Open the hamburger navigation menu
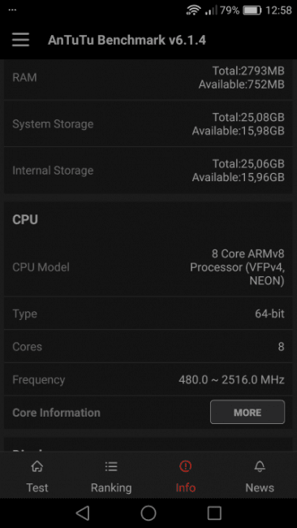 pyautogui.click(x=20, y=40)
